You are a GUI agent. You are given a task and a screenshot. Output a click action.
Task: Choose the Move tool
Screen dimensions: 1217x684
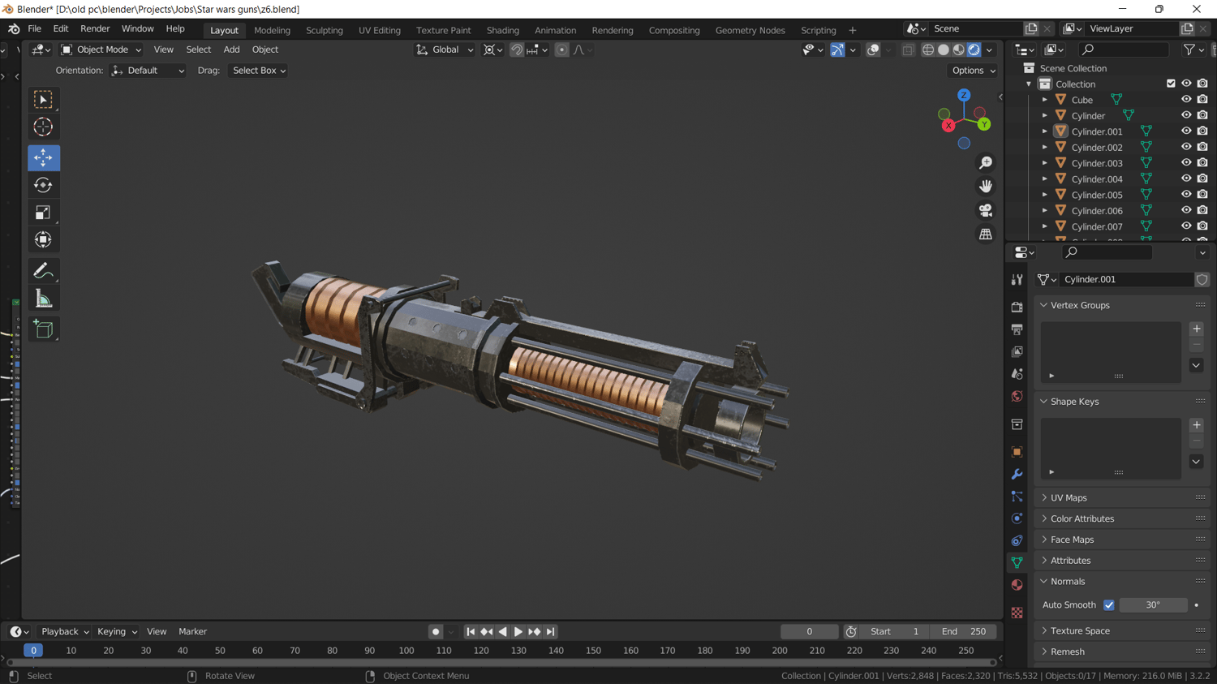[x=43, y=157]
